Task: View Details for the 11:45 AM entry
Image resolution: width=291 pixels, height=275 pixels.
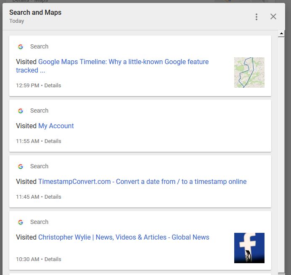Action: click(53, 197)
